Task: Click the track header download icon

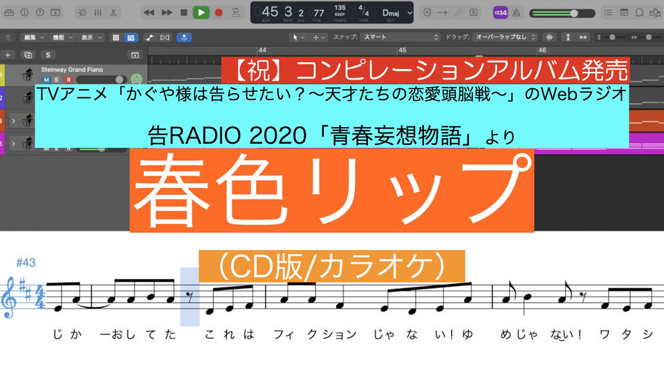Action: pos(135,55)
